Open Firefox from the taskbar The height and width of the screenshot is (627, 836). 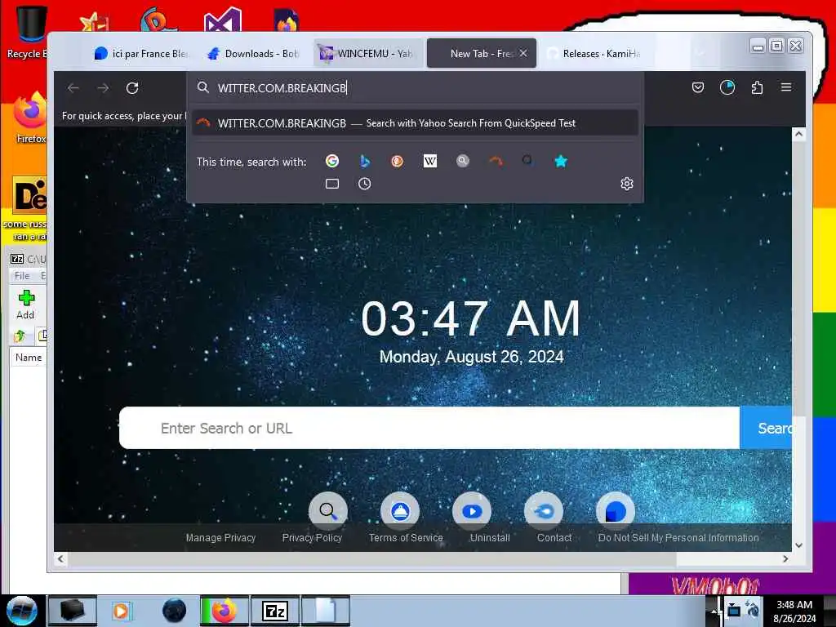(x=224, y=611)
